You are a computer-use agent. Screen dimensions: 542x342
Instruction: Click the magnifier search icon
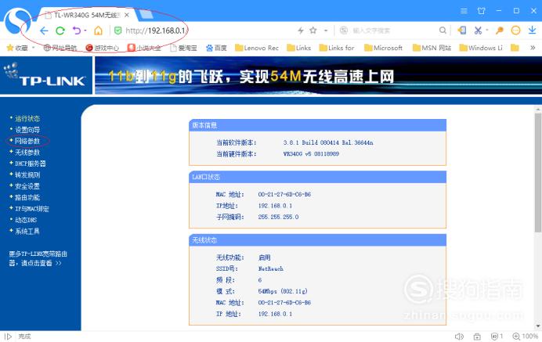[443, 31]
